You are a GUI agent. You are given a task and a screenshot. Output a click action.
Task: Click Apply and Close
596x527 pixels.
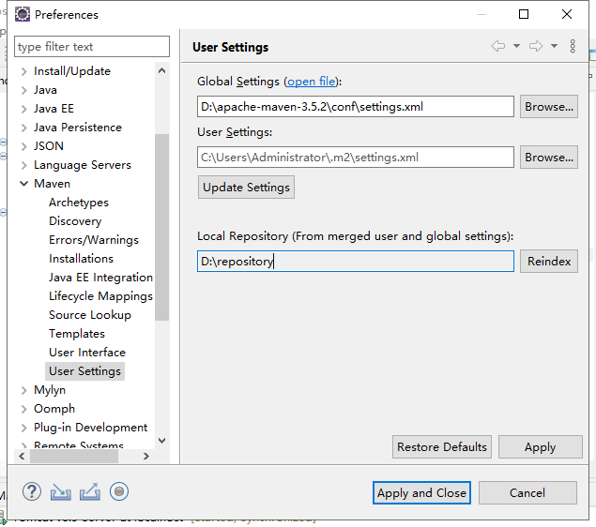pyautogui.click(x=421, y=493)
